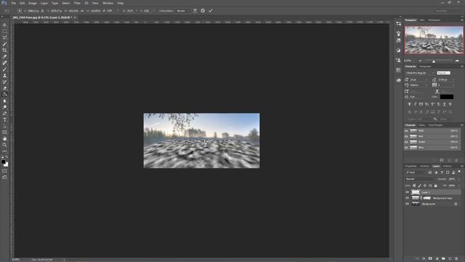
Task: Switch to the Histogram tab
Action: [x=434, y=20]
